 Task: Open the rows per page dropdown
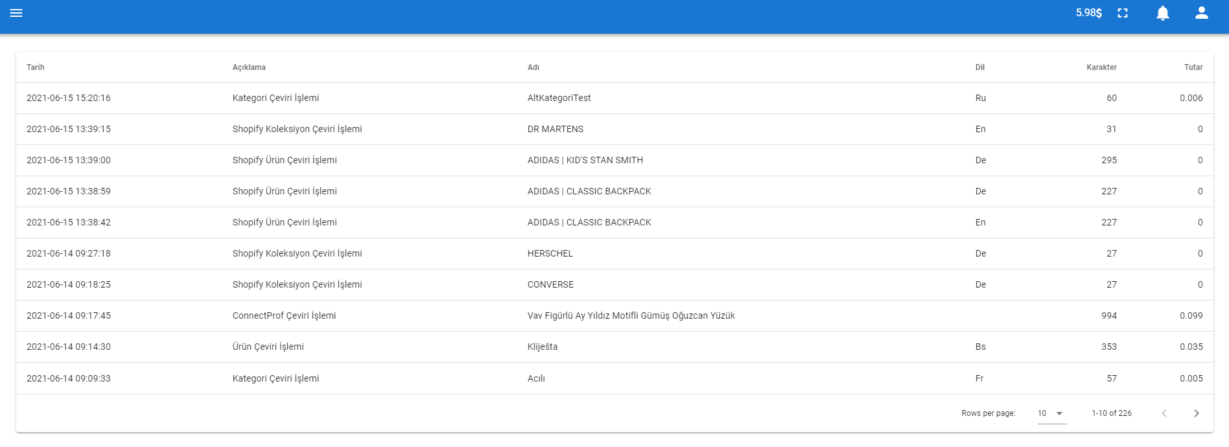pyautogui.click(x=1051, y=413)
